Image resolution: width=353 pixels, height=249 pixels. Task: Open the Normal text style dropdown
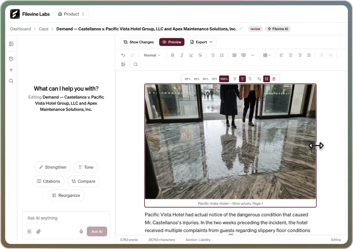(152, 55)
